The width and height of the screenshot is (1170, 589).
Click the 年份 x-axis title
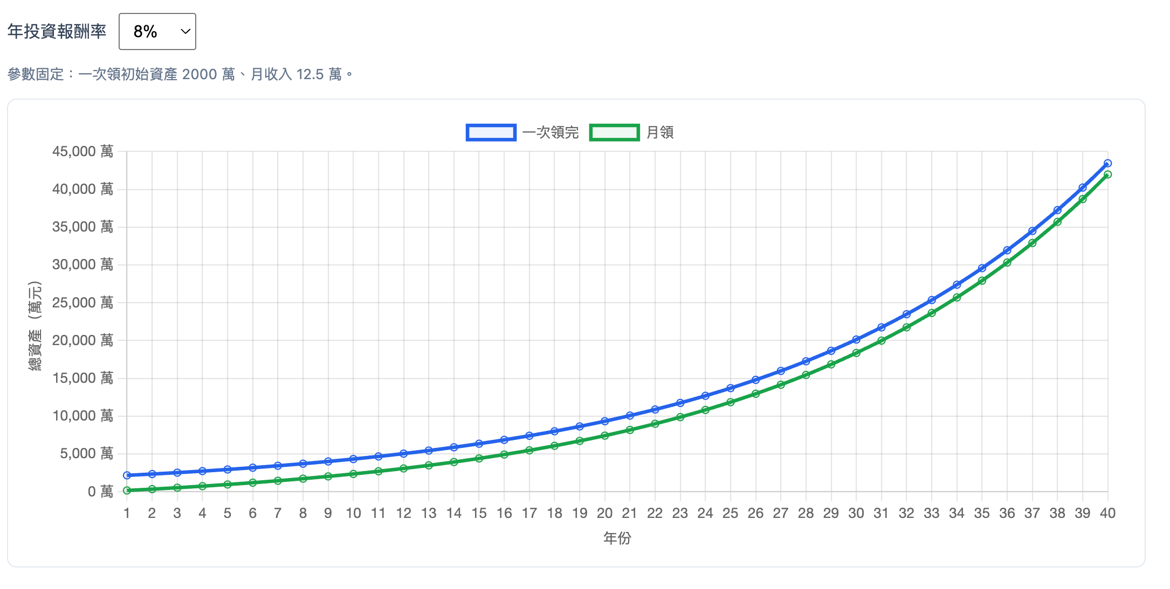(617, 538)
